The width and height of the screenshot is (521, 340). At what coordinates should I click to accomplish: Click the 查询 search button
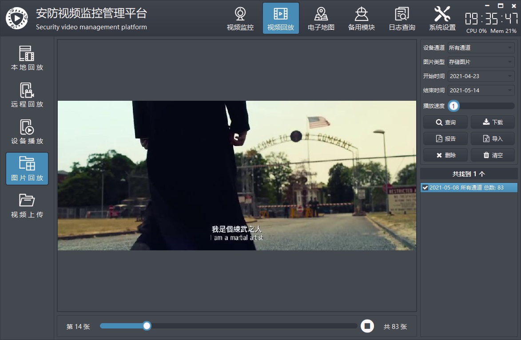pos(445,123)
